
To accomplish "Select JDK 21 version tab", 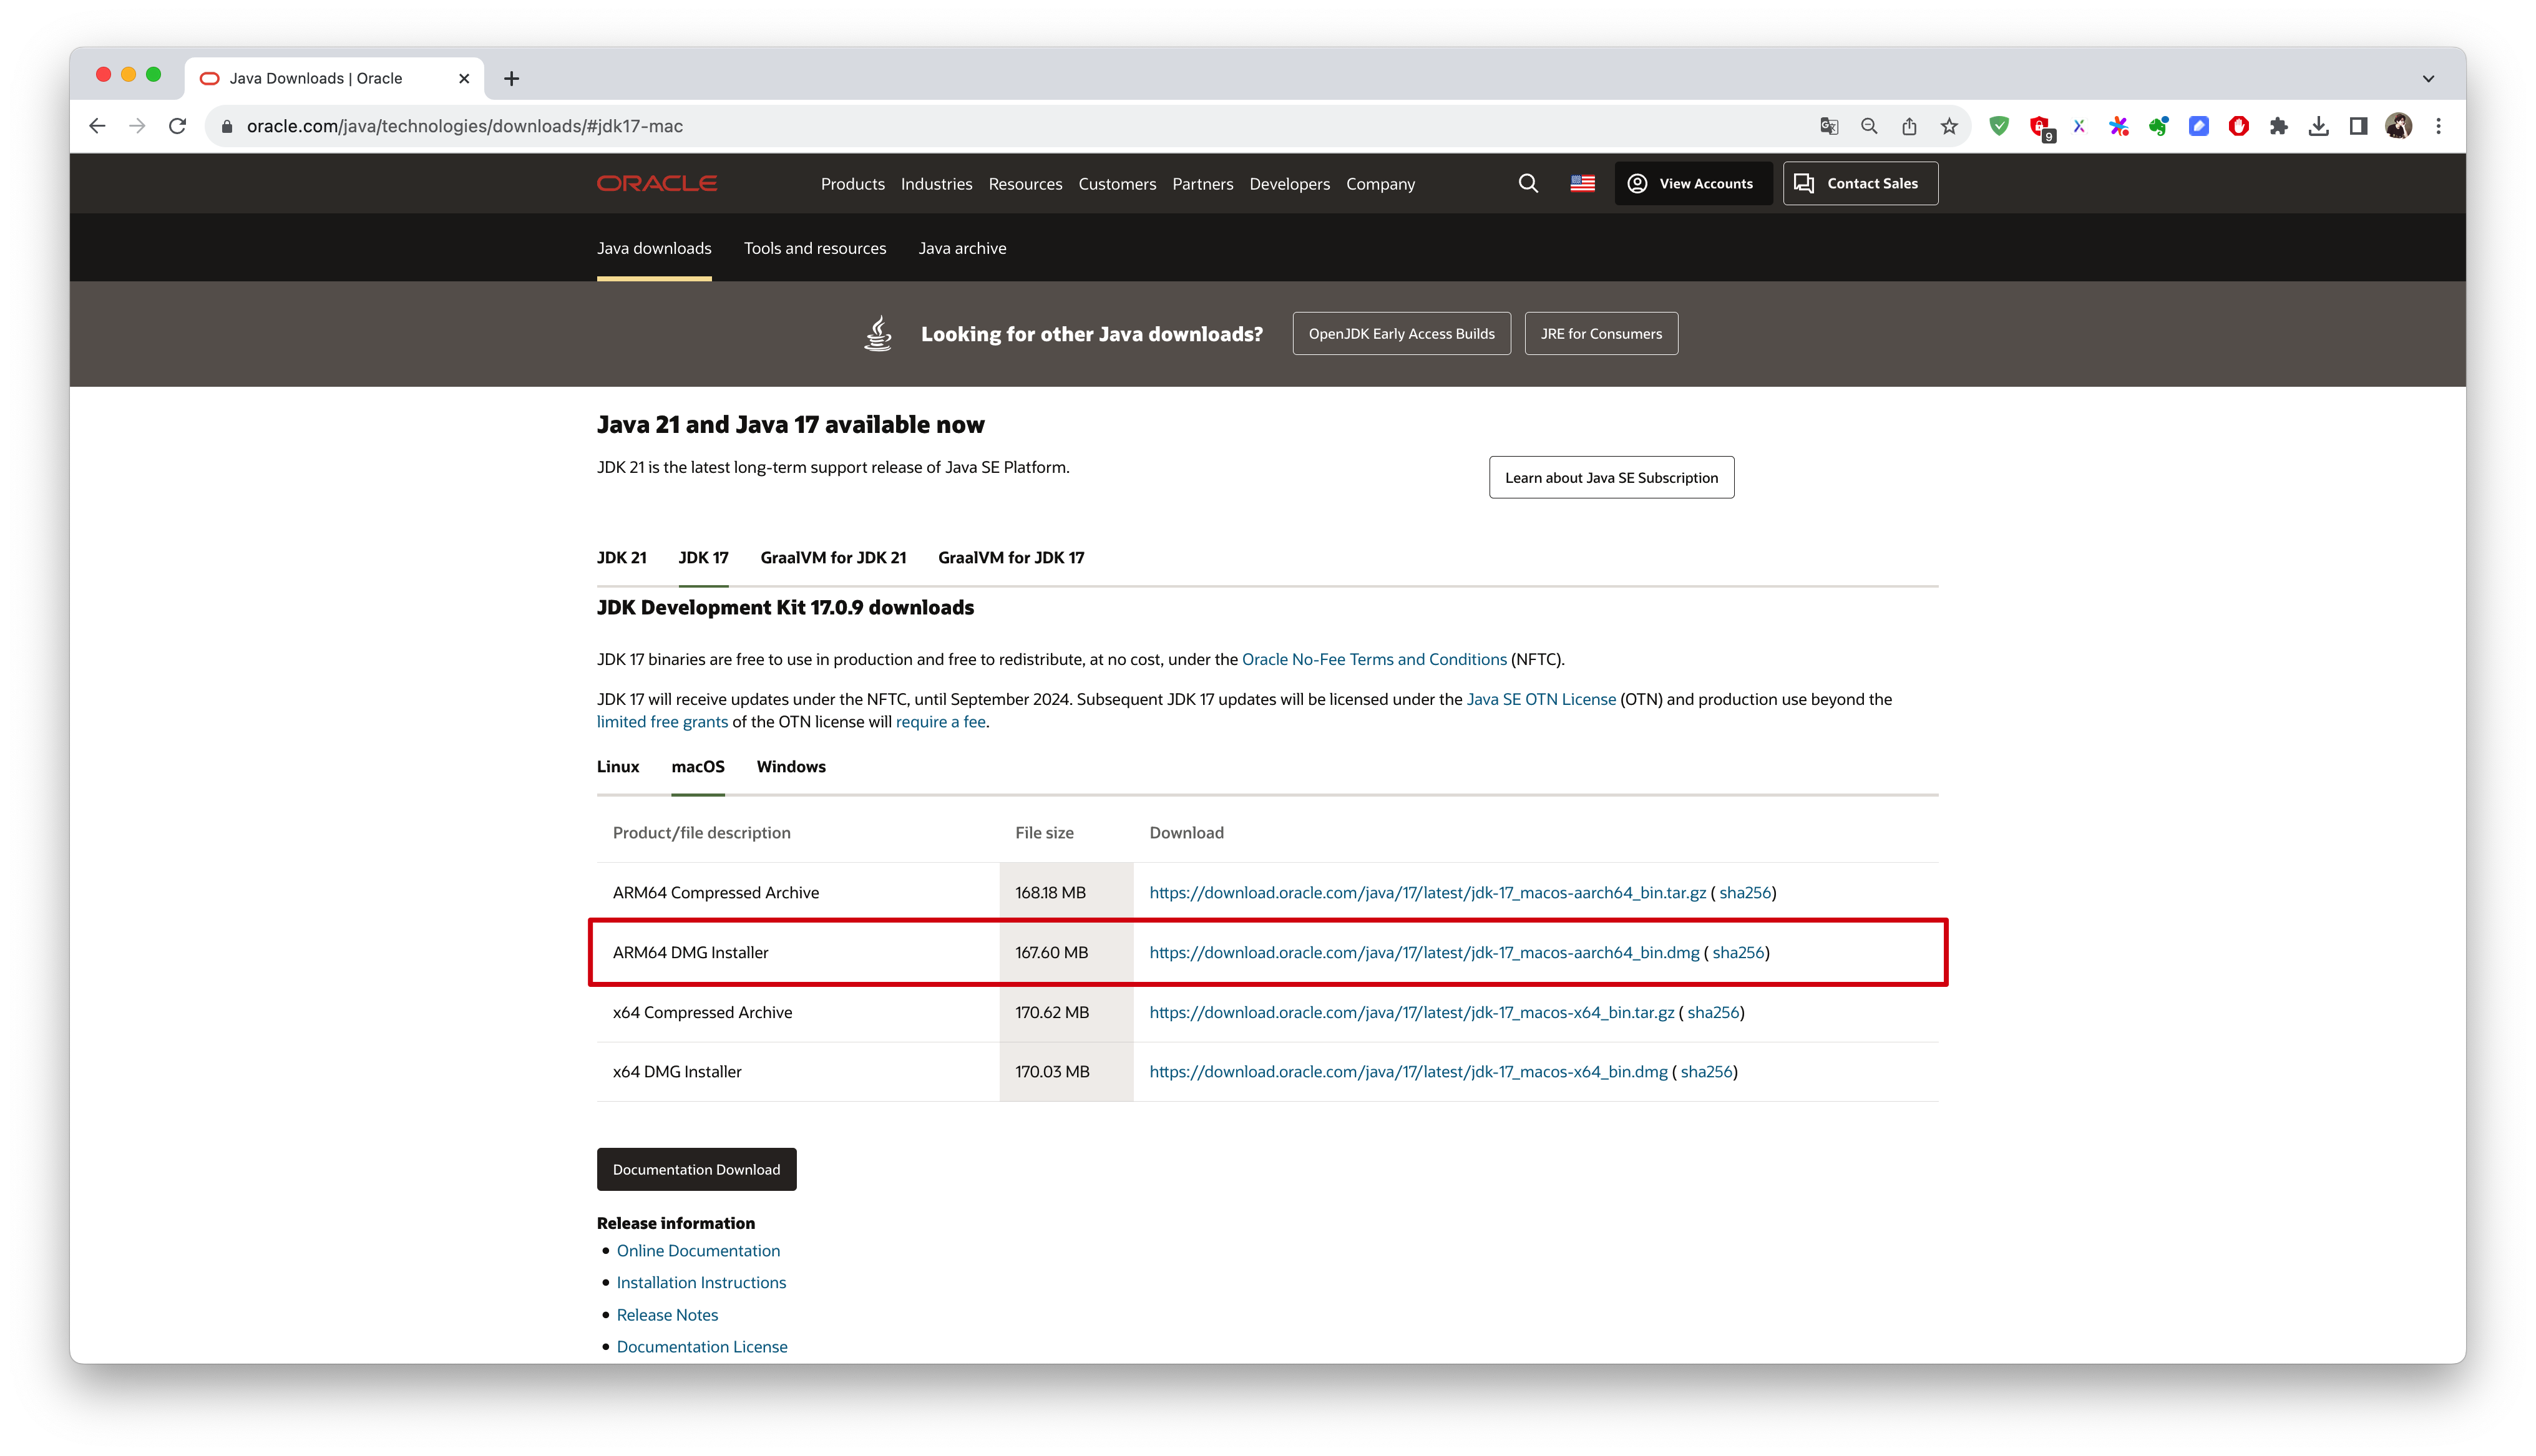I will 620,556.
